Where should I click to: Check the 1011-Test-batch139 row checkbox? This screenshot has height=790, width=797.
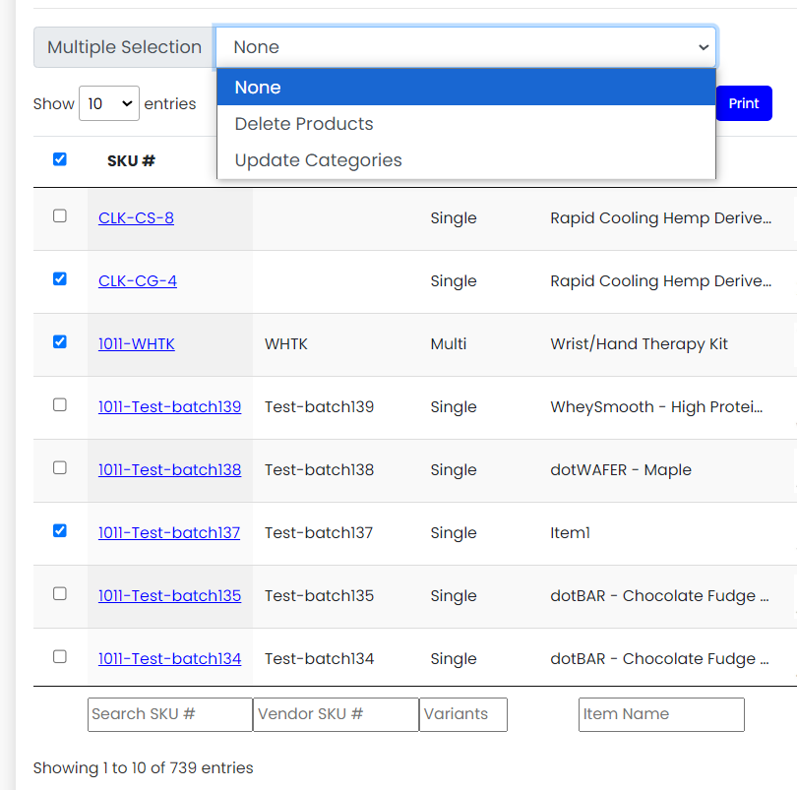coord(59,405)
